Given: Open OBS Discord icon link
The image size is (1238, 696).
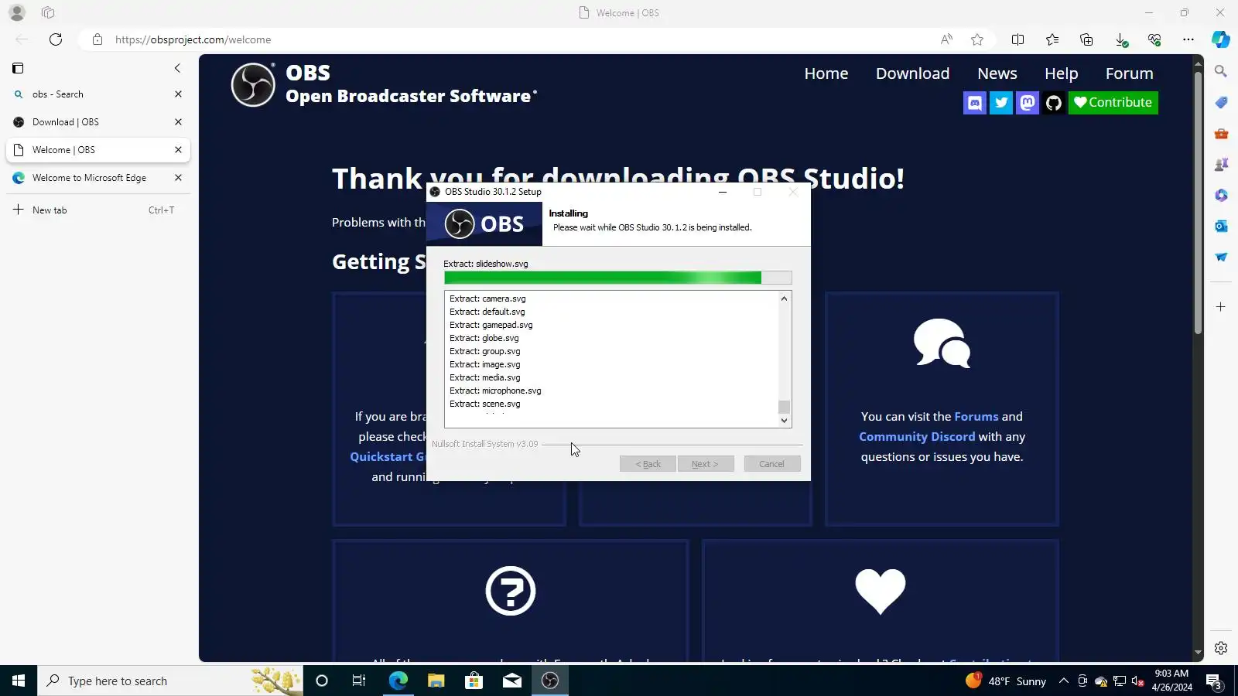Looking at the screenshot, I should click(975, 103).
